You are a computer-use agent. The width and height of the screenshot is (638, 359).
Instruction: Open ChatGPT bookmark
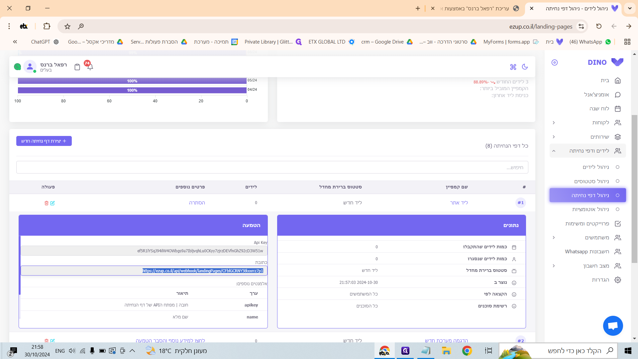pyautogui.click(x=45, y=42)
